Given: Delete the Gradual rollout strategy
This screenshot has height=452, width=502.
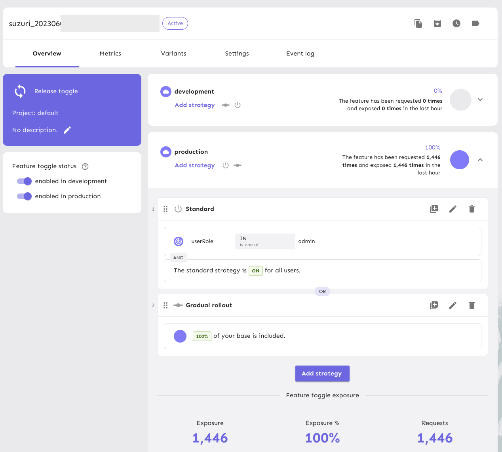Looking at the screenshot, I should click(472, 305).
